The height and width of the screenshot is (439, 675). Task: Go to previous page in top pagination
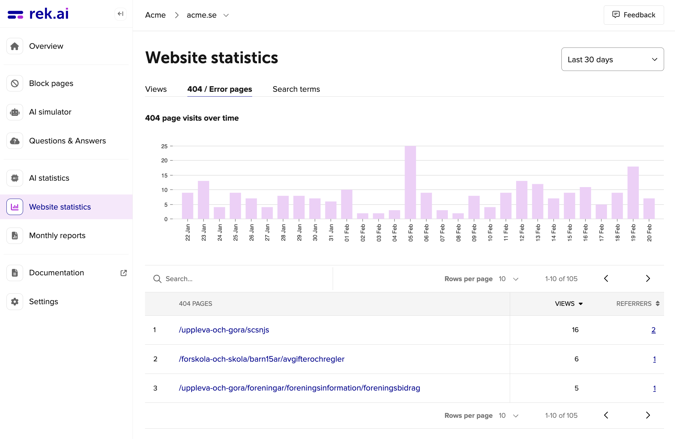pyautogui.click(x=606, y=279)
